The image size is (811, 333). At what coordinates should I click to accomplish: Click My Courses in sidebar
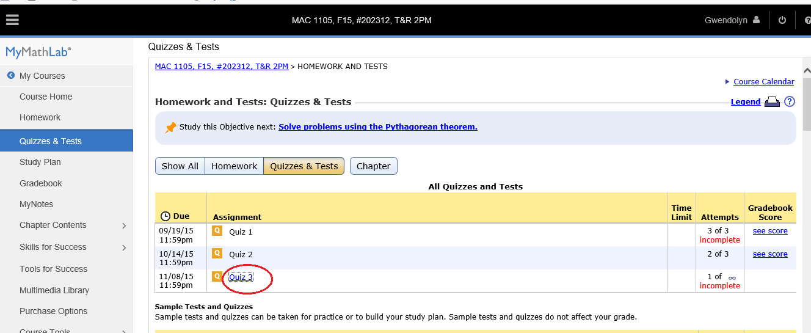click(42, 76)
